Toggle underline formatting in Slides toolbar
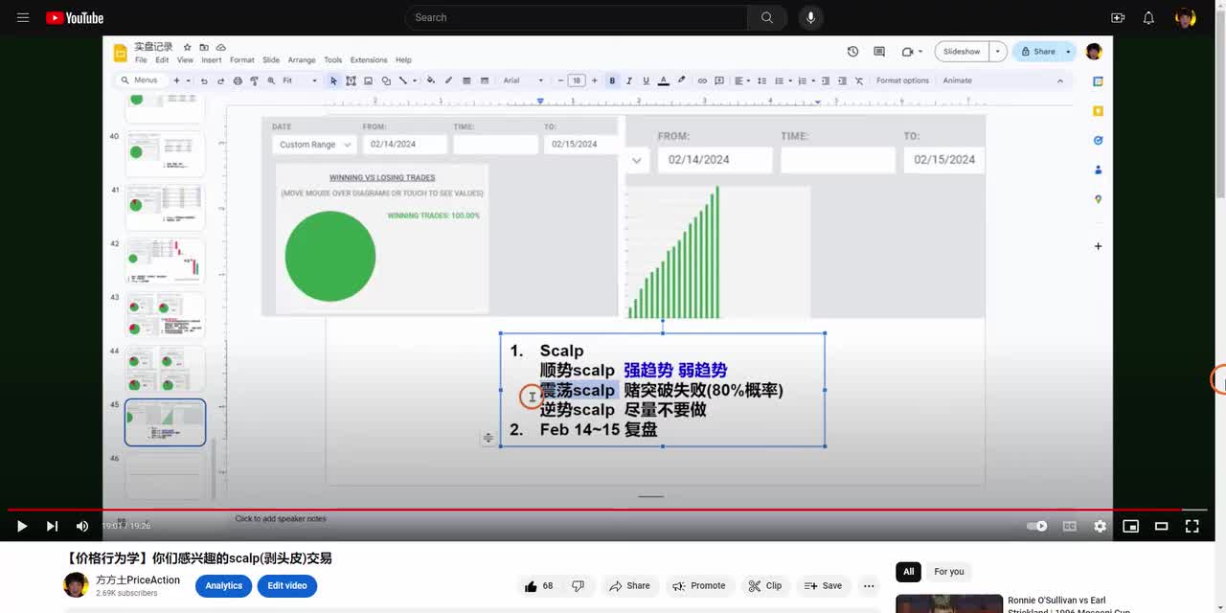This screenshot has width=1226, height=613. pos(646,80)
